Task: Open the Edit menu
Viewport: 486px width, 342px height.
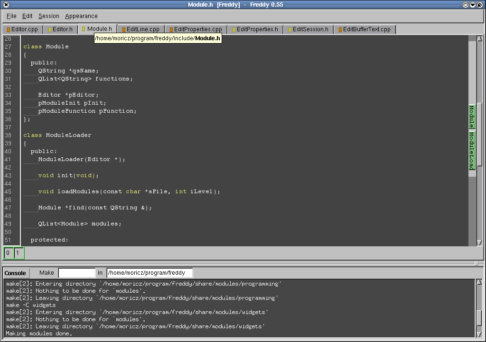Action: [x=28, y=16]
